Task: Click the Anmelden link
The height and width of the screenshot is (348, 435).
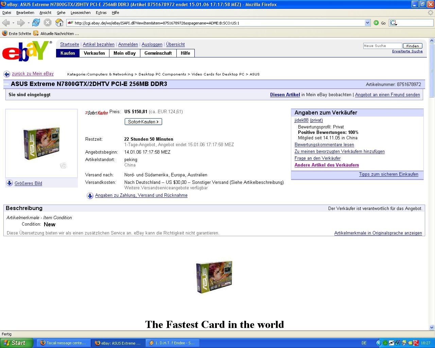Action: click(128, 45)
